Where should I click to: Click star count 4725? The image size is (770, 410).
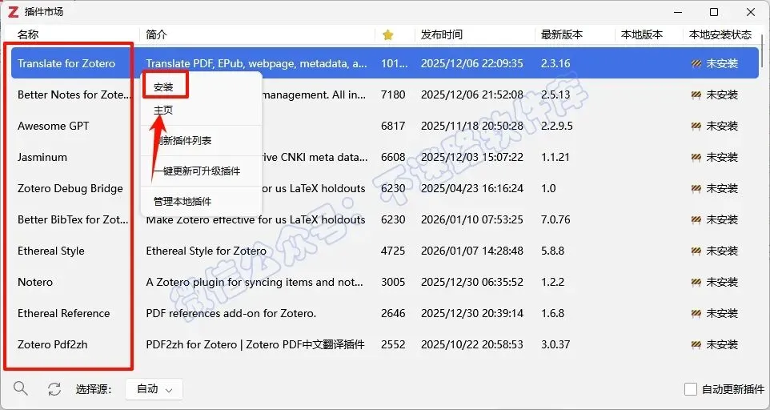tap(393, 251)
